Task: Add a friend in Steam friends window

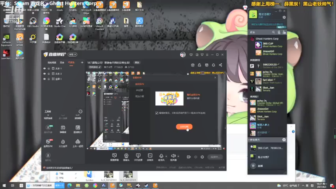Action: point(284,32)
